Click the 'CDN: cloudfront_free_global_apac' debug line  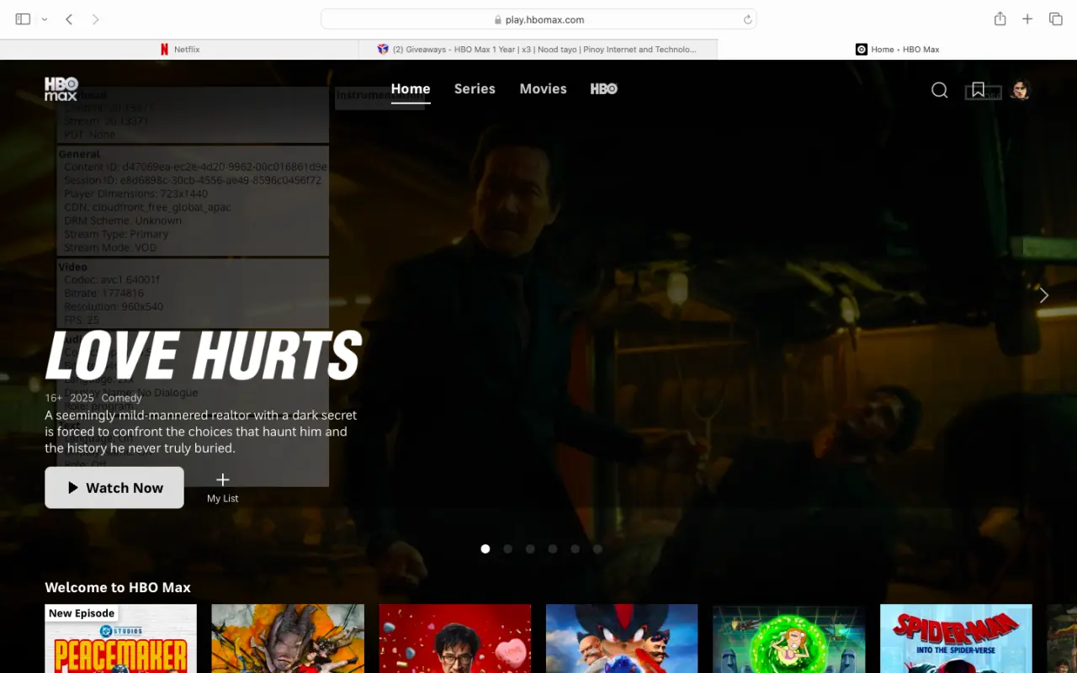click(x=147, y=207)
